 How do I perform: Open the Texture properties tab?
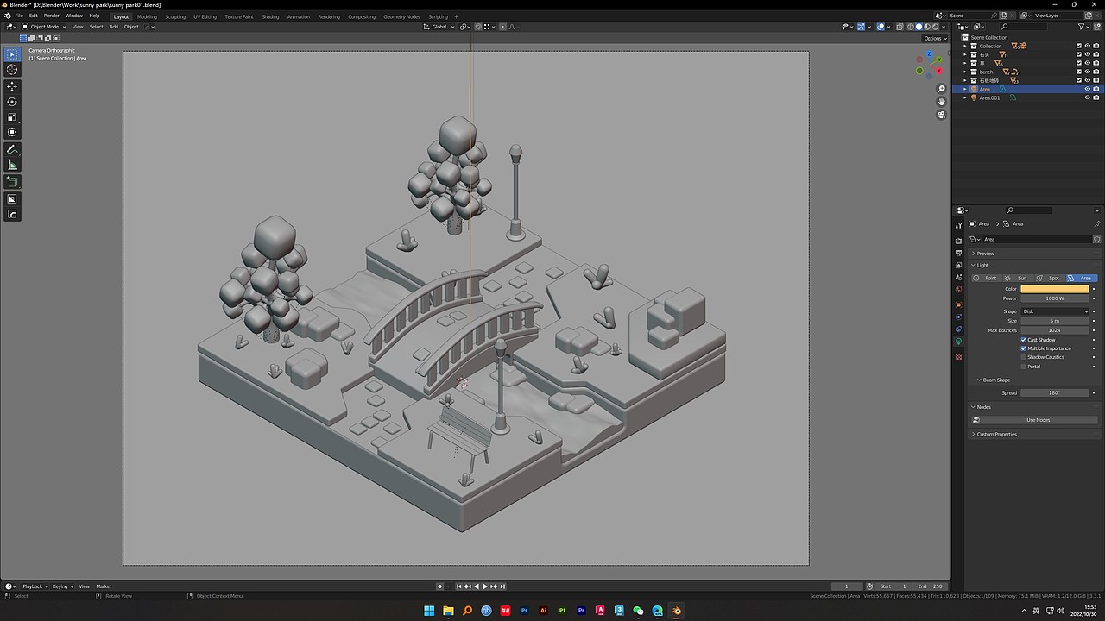coord(958,354)
